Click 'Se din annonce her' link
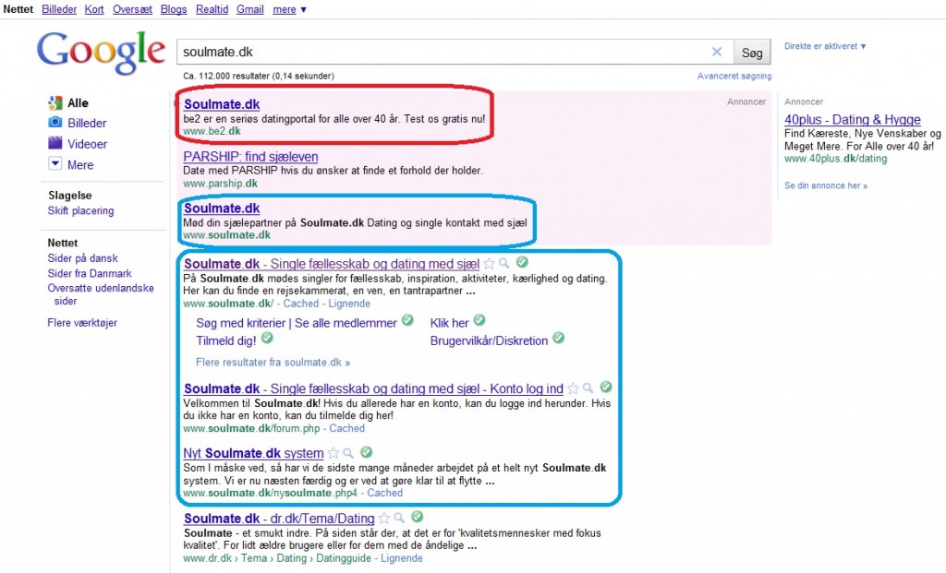Viewport: 946px width, 573px height. click(825, 185)
